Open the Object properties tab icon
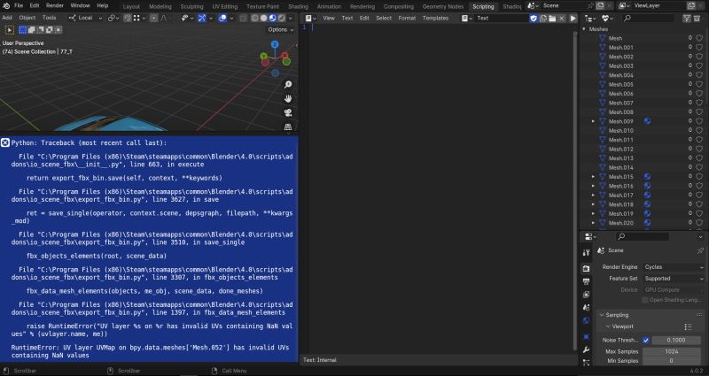Image resolution: width=709 pixels, height=376 pixels. 586,337
